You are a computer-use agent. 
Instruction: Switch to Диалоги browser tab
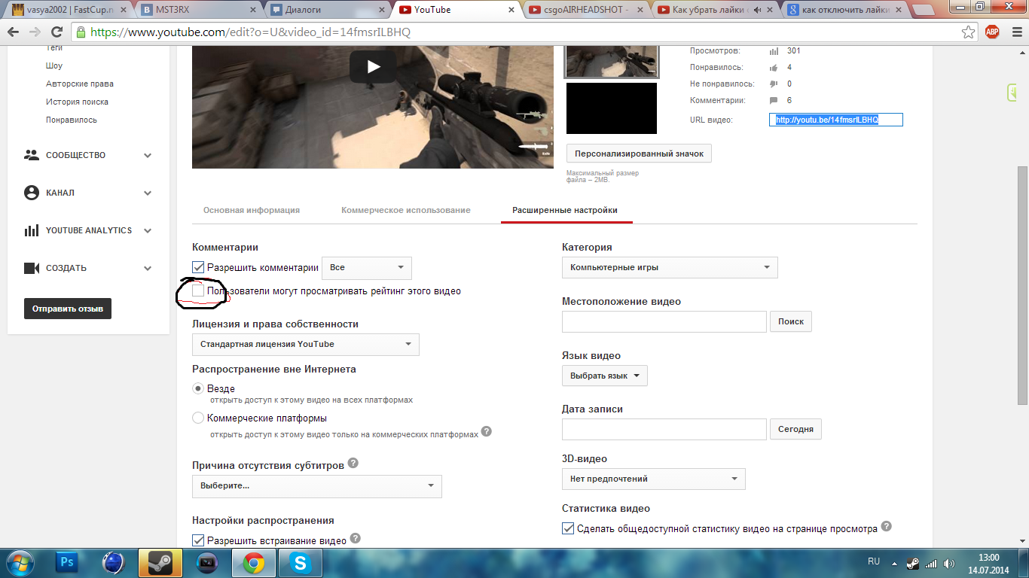(328, 10)
